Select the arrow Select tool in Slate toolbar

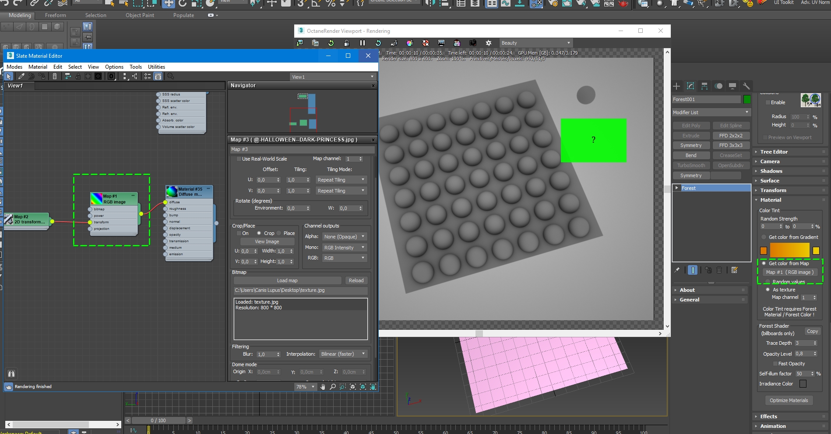coord(9,77)
